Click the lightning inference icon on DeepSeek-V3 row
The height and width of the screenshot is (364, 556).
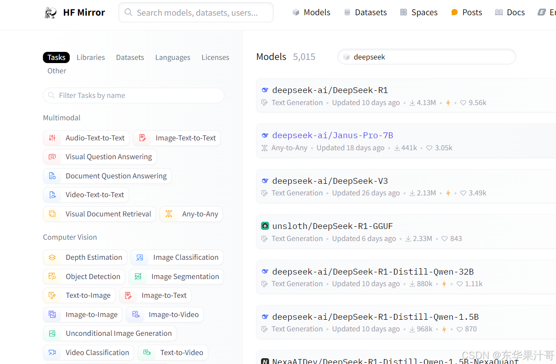pyautogui.click(x=448, y=193)
